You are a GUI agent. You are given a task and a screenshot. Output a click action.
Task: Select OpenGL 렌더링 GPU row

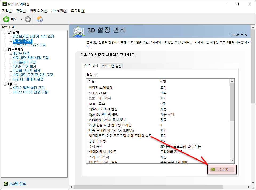coord(158,115)
